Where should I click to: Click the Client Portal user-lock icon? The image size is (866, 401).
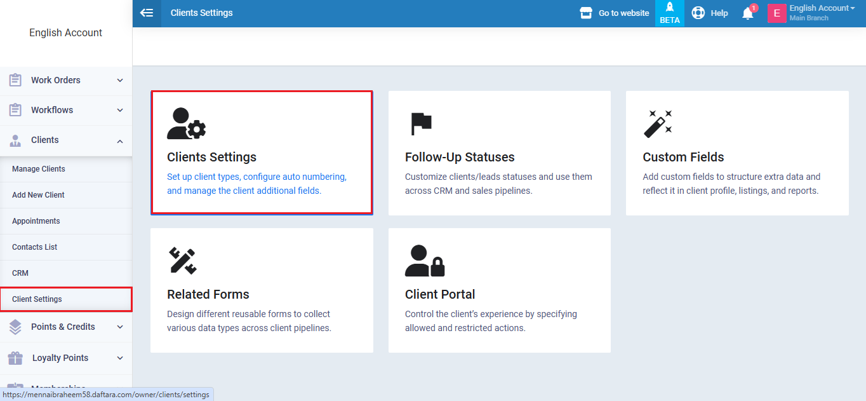coord(425,261)
